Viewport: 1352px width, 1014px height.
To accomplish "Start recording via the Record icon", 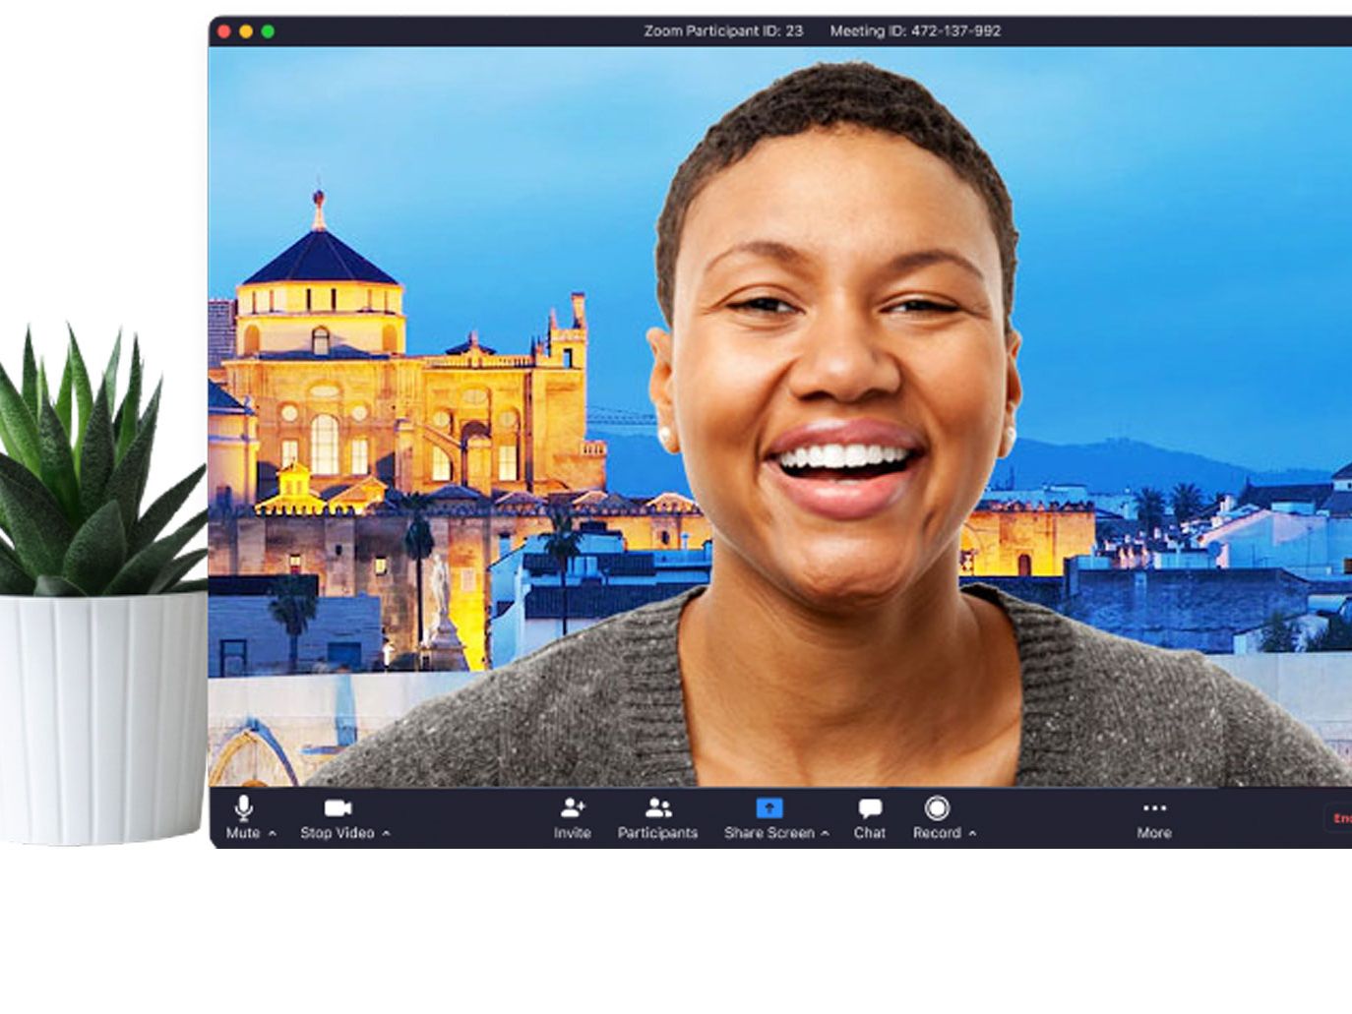I will (936, 808).
